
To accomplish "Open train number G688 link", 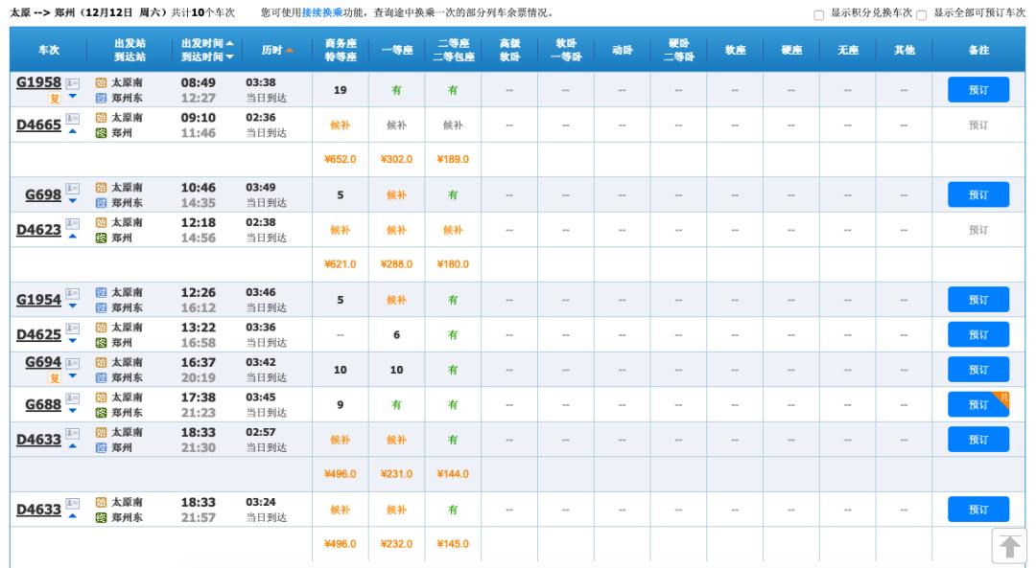I will (43, 404).
